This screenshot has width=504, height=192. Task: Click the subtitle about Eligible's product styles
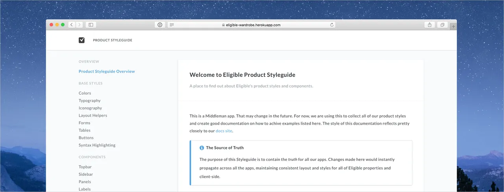pos(251,86)
